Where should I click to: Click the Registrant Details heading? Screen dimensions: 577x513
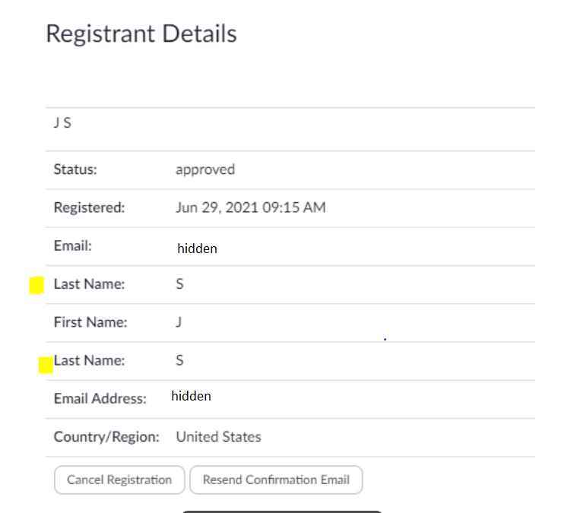[x=141, y=34]
